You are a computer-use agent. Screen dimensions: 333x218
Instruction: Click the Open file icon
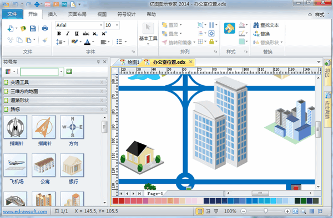[x=23, y=28]
